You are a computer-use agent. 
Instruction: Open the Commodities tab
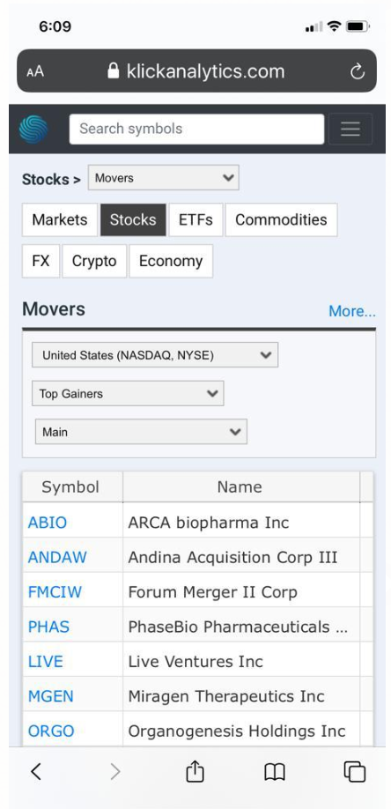[x=281, y=219]
